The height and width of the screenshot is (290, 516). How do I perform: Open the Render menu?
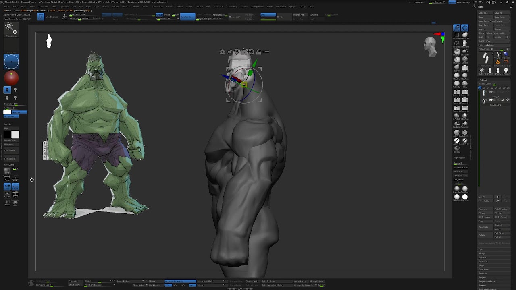pyautogui.click(x=169, y=6)
